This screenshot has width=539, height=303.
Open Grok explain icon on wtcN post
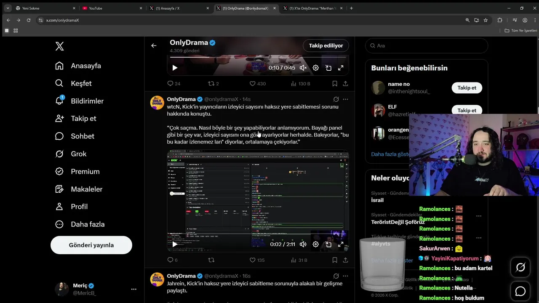pyautogui.click(x=336, y=99)
